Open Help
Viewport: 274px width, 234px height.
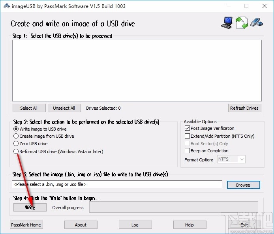190,225
